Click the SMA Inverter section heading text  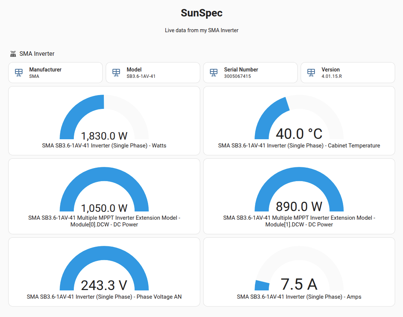click(37, 54)
